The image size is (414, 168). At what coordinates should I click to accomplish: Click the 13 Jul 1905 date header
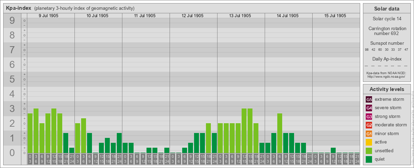click(x=240, y=16)
